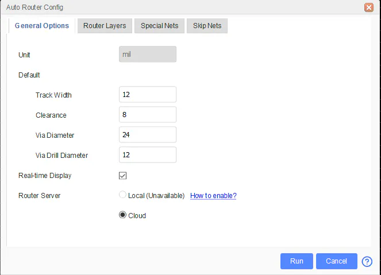Cancel the auto router configuration
381x275 pixels.
(x=336, y=261)
